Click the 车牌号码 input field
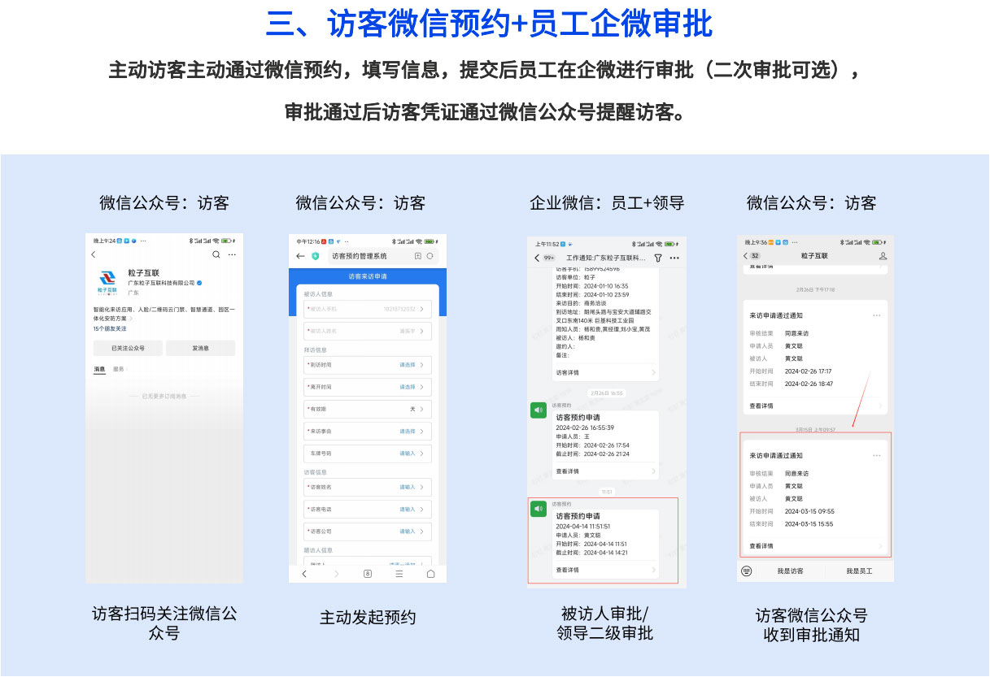This screenshot has height=677, width=990. (368, 454)
